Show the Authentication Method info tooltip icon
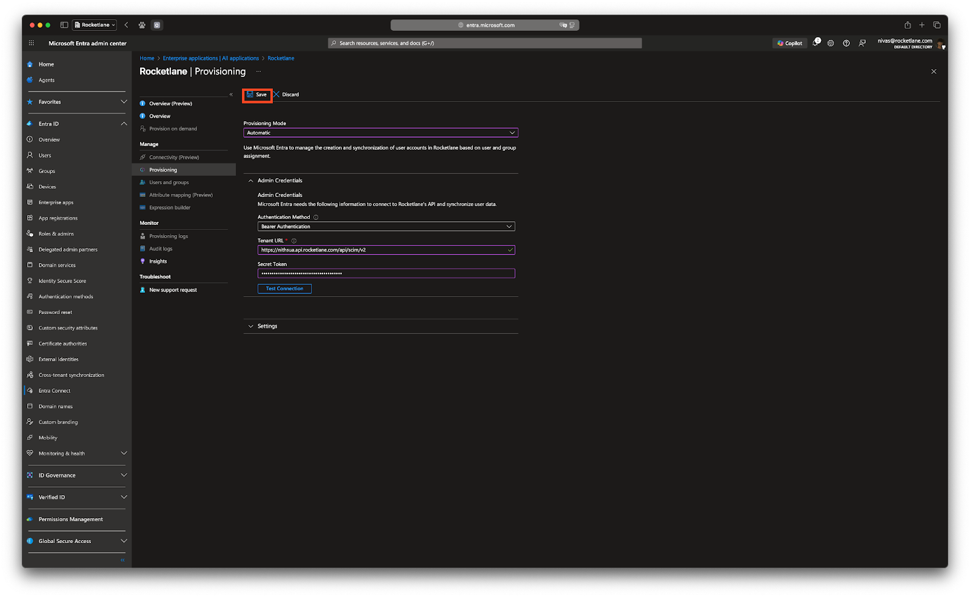 click(x=316, y=217)
